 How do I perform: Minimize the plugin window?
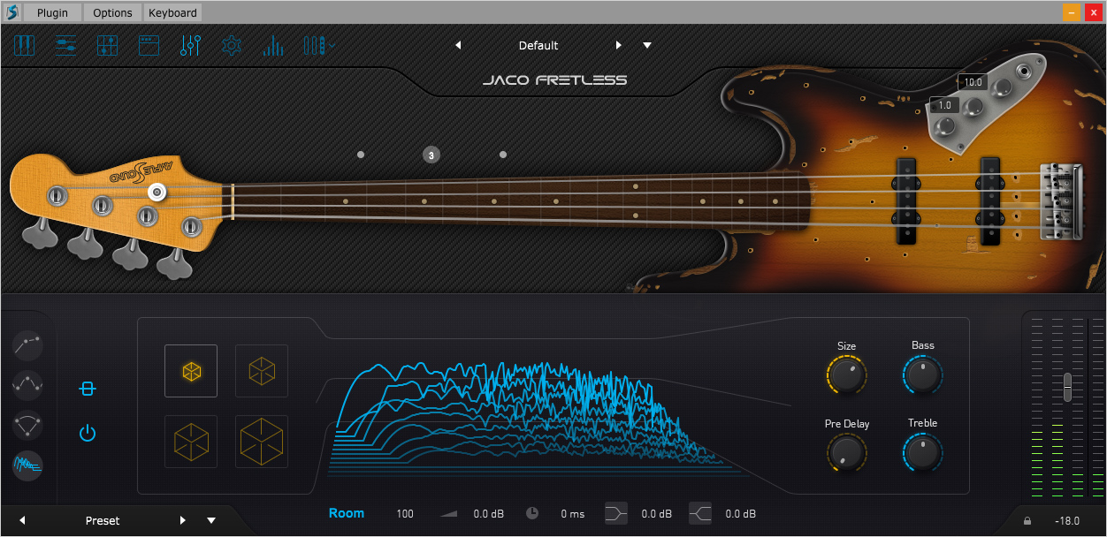pyautogui.click(x=1071, y=12)
